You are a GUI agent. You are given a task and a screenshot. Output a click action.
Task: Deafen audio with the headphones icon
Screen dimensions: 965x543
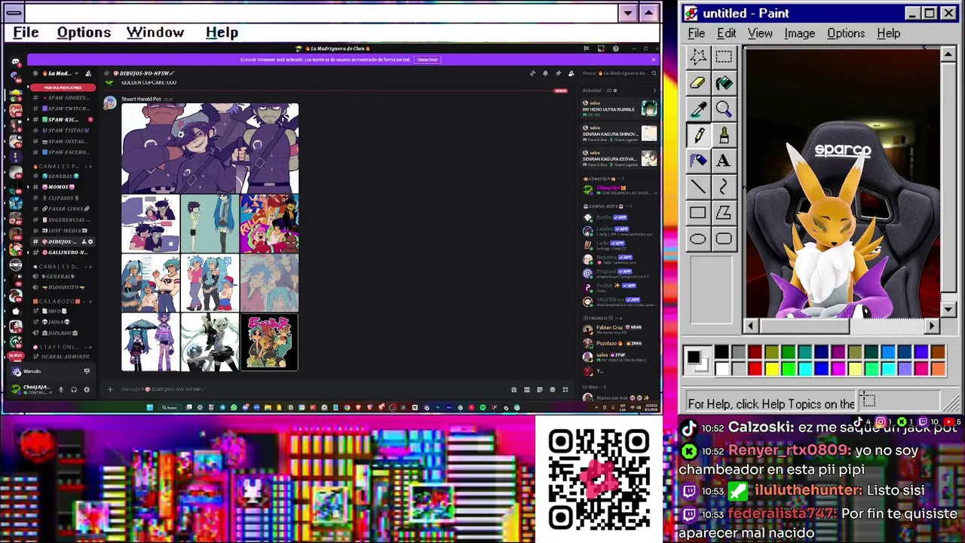(74, 390)
